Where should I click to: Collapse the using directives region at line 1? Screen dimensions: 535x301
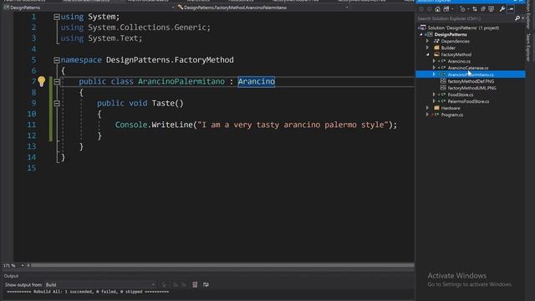57,17
